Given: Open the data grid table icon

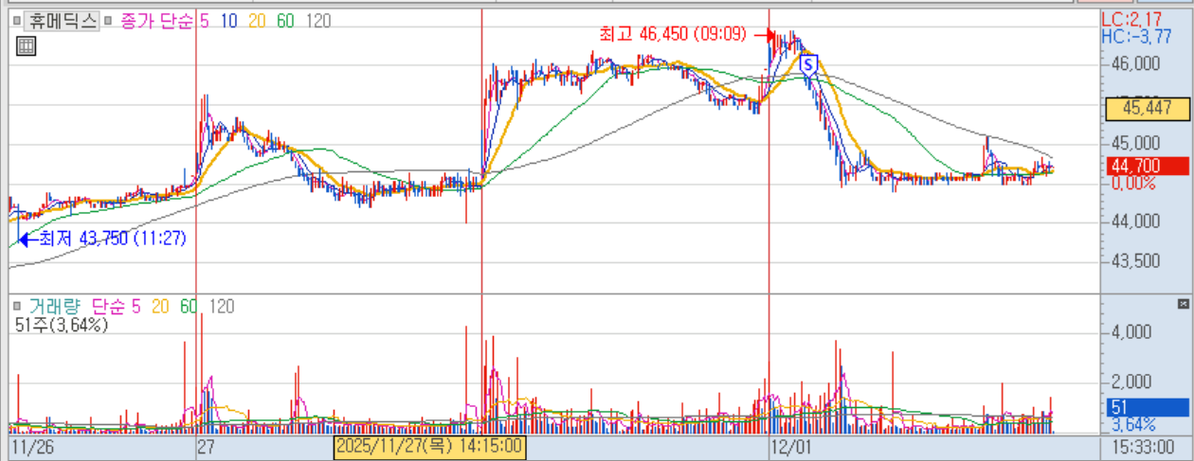Looking at the screenshot, I should (x=26, y=45).
